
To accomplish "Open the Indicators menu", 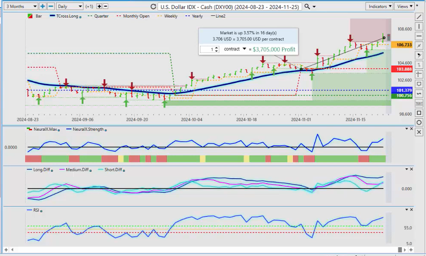I will [x=379, y=6].
